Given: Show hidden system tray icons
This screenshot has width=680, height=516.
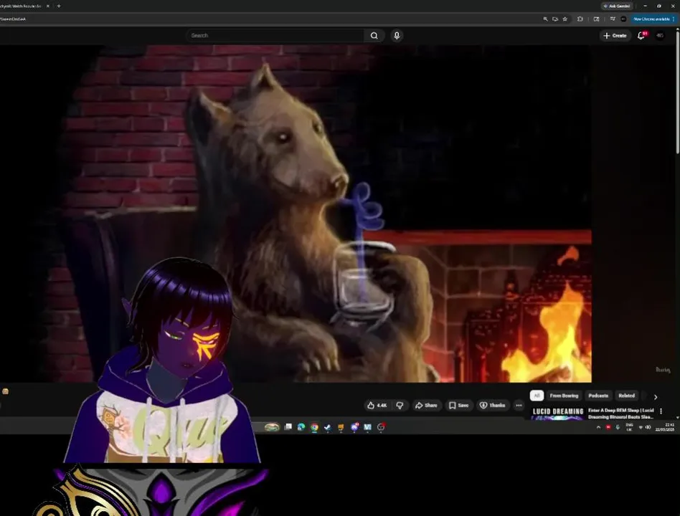Looking at the screenshot, I should pyautogui.click(x=598, y=427).
